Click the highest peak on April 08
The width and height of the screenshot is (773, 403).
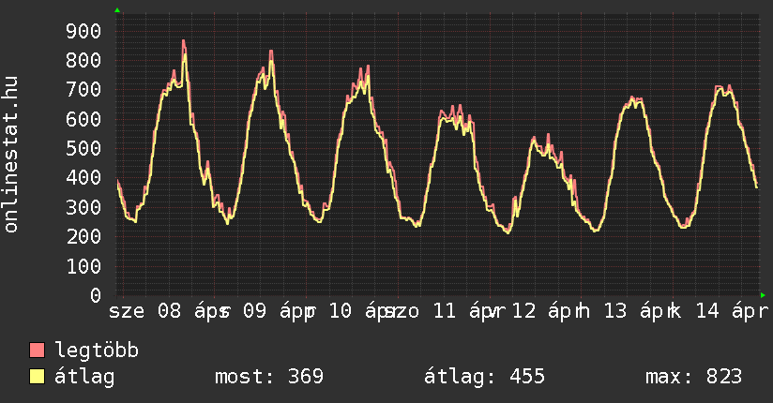[x=184, y=41]
